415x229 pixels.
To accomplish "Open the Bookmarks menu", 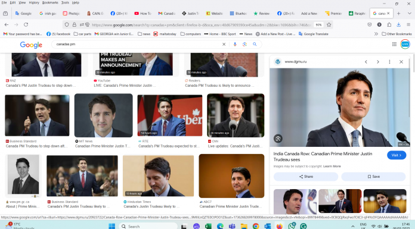I will point(50,2).
